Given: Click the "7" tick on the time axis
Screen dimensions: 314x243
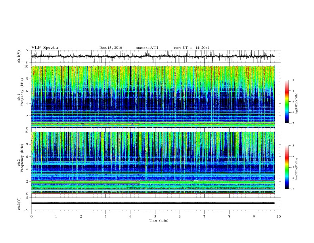Looking at the screenshot, I should click(205, 216).
